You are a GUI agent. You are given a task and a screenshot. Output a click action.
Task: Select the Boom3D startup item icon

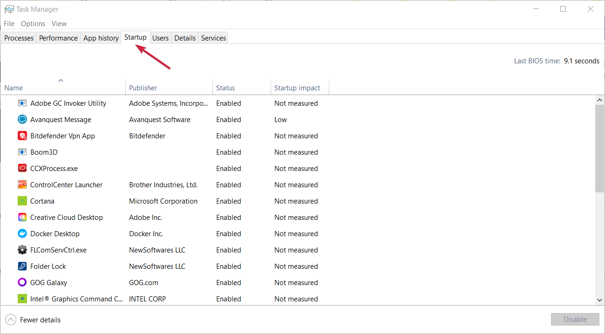22,152
